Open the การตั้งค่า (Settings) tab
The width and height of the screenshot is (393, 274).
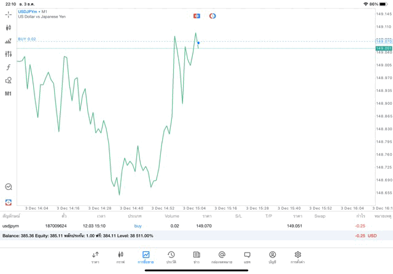(298, 257)
